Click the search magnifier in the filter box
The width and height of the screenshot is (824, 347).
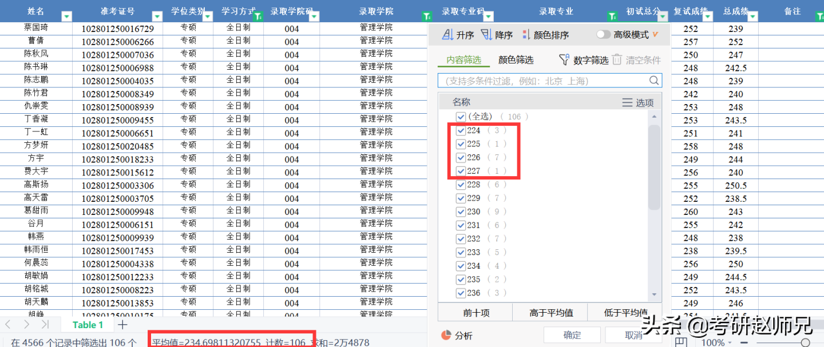(x=654, y=80)
